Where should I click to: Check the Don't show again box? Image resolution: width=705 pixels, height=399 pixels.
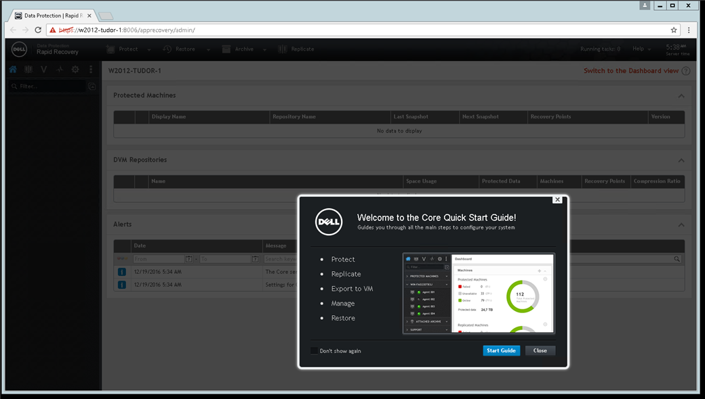pos(315,351)
